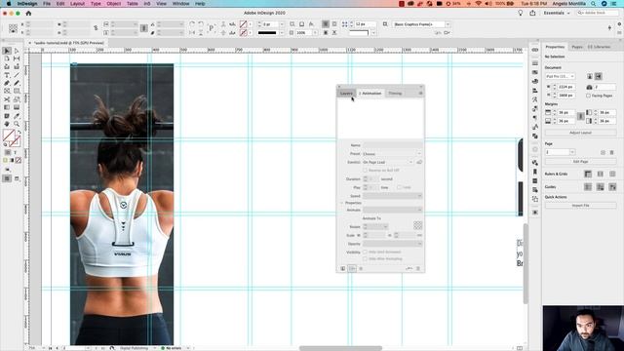
Task: Select the Gap tool
Action: (x=17, y=58)
